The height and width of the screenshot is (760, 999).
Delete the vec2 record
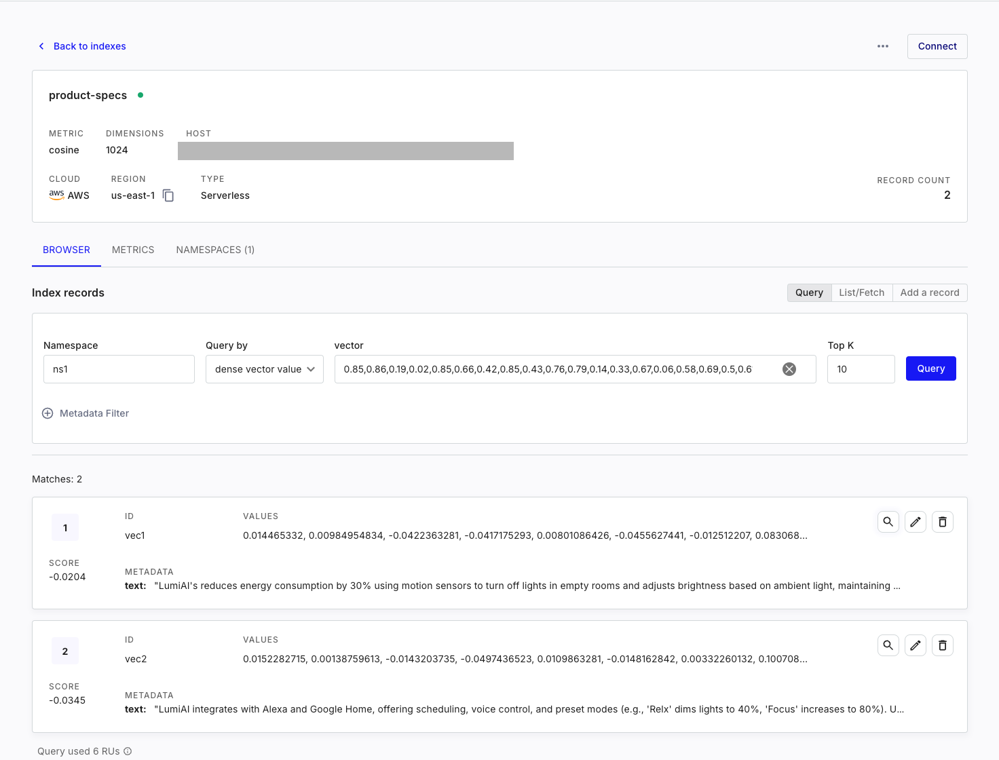coord(942,645)
